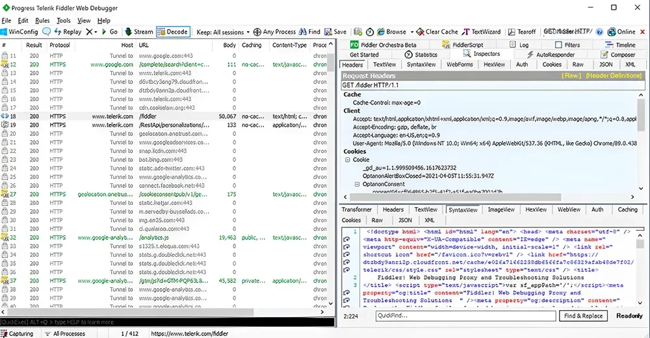650x338 pixels.
Task: Click the comment speech bubble icon
Action: (46, 31)
